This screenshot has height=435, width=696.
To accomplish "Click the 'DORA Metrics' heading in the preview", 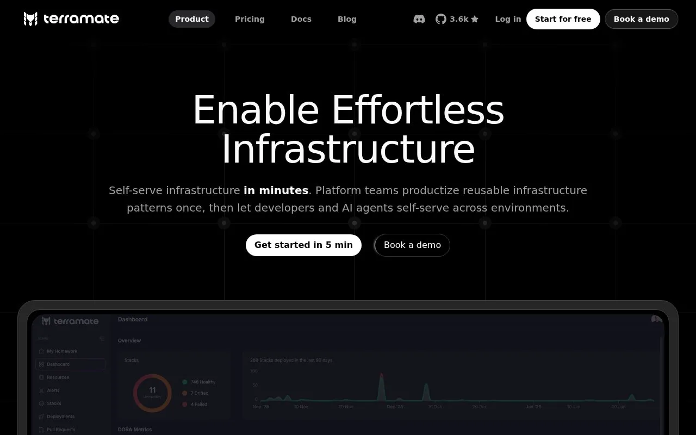I will [135, 430].
